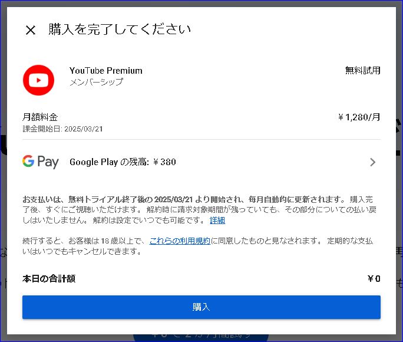The height and width of the screenshot is (342, 403).
Task: Click the 月額料金 label
Action: (40, 117)
